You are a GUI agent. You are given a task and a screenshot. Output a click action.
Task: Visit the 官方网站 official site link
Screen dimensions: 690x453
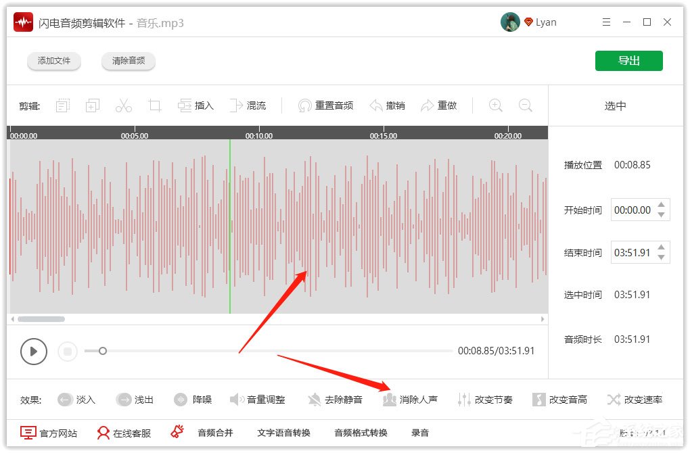[x=49, y=433]
